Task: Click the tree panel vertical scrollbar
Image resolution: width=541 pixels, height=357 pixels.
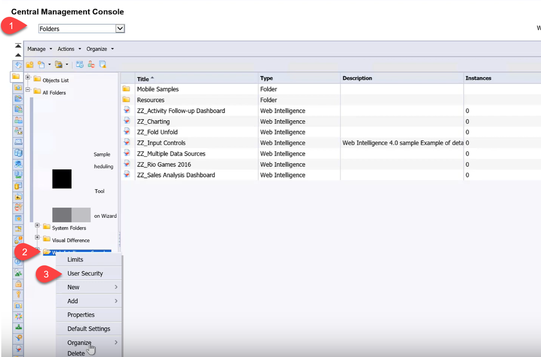Action: point(32,160)
